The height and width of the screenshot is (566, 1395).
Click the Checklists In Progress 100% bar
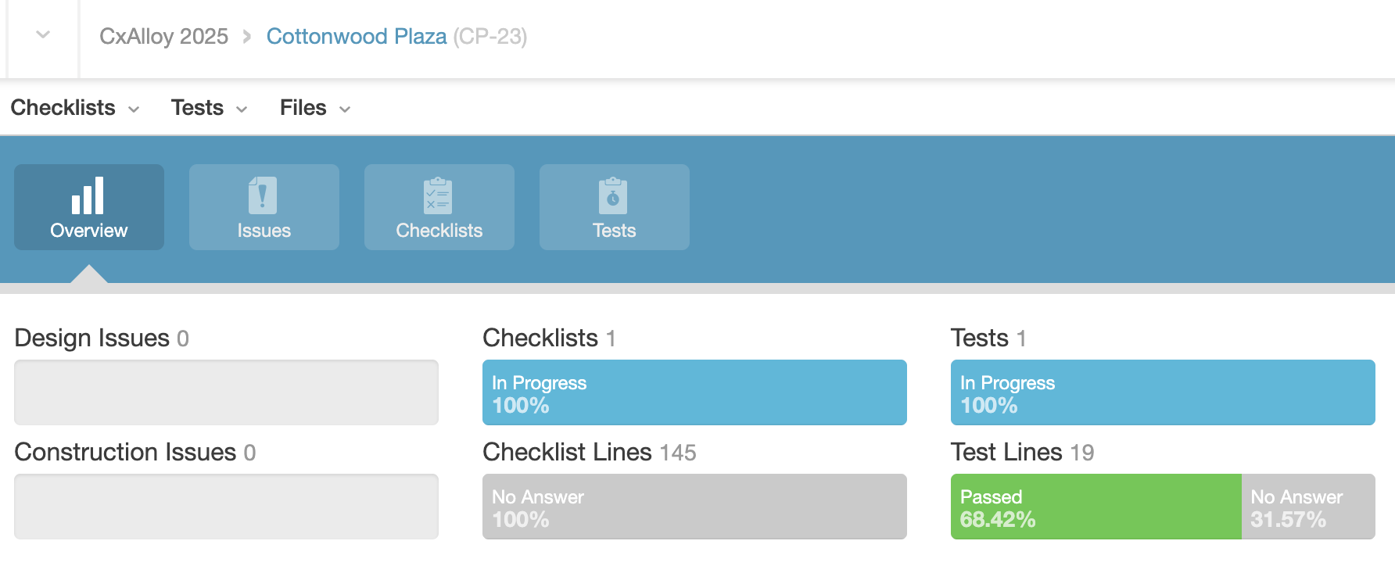click(694, 392)
